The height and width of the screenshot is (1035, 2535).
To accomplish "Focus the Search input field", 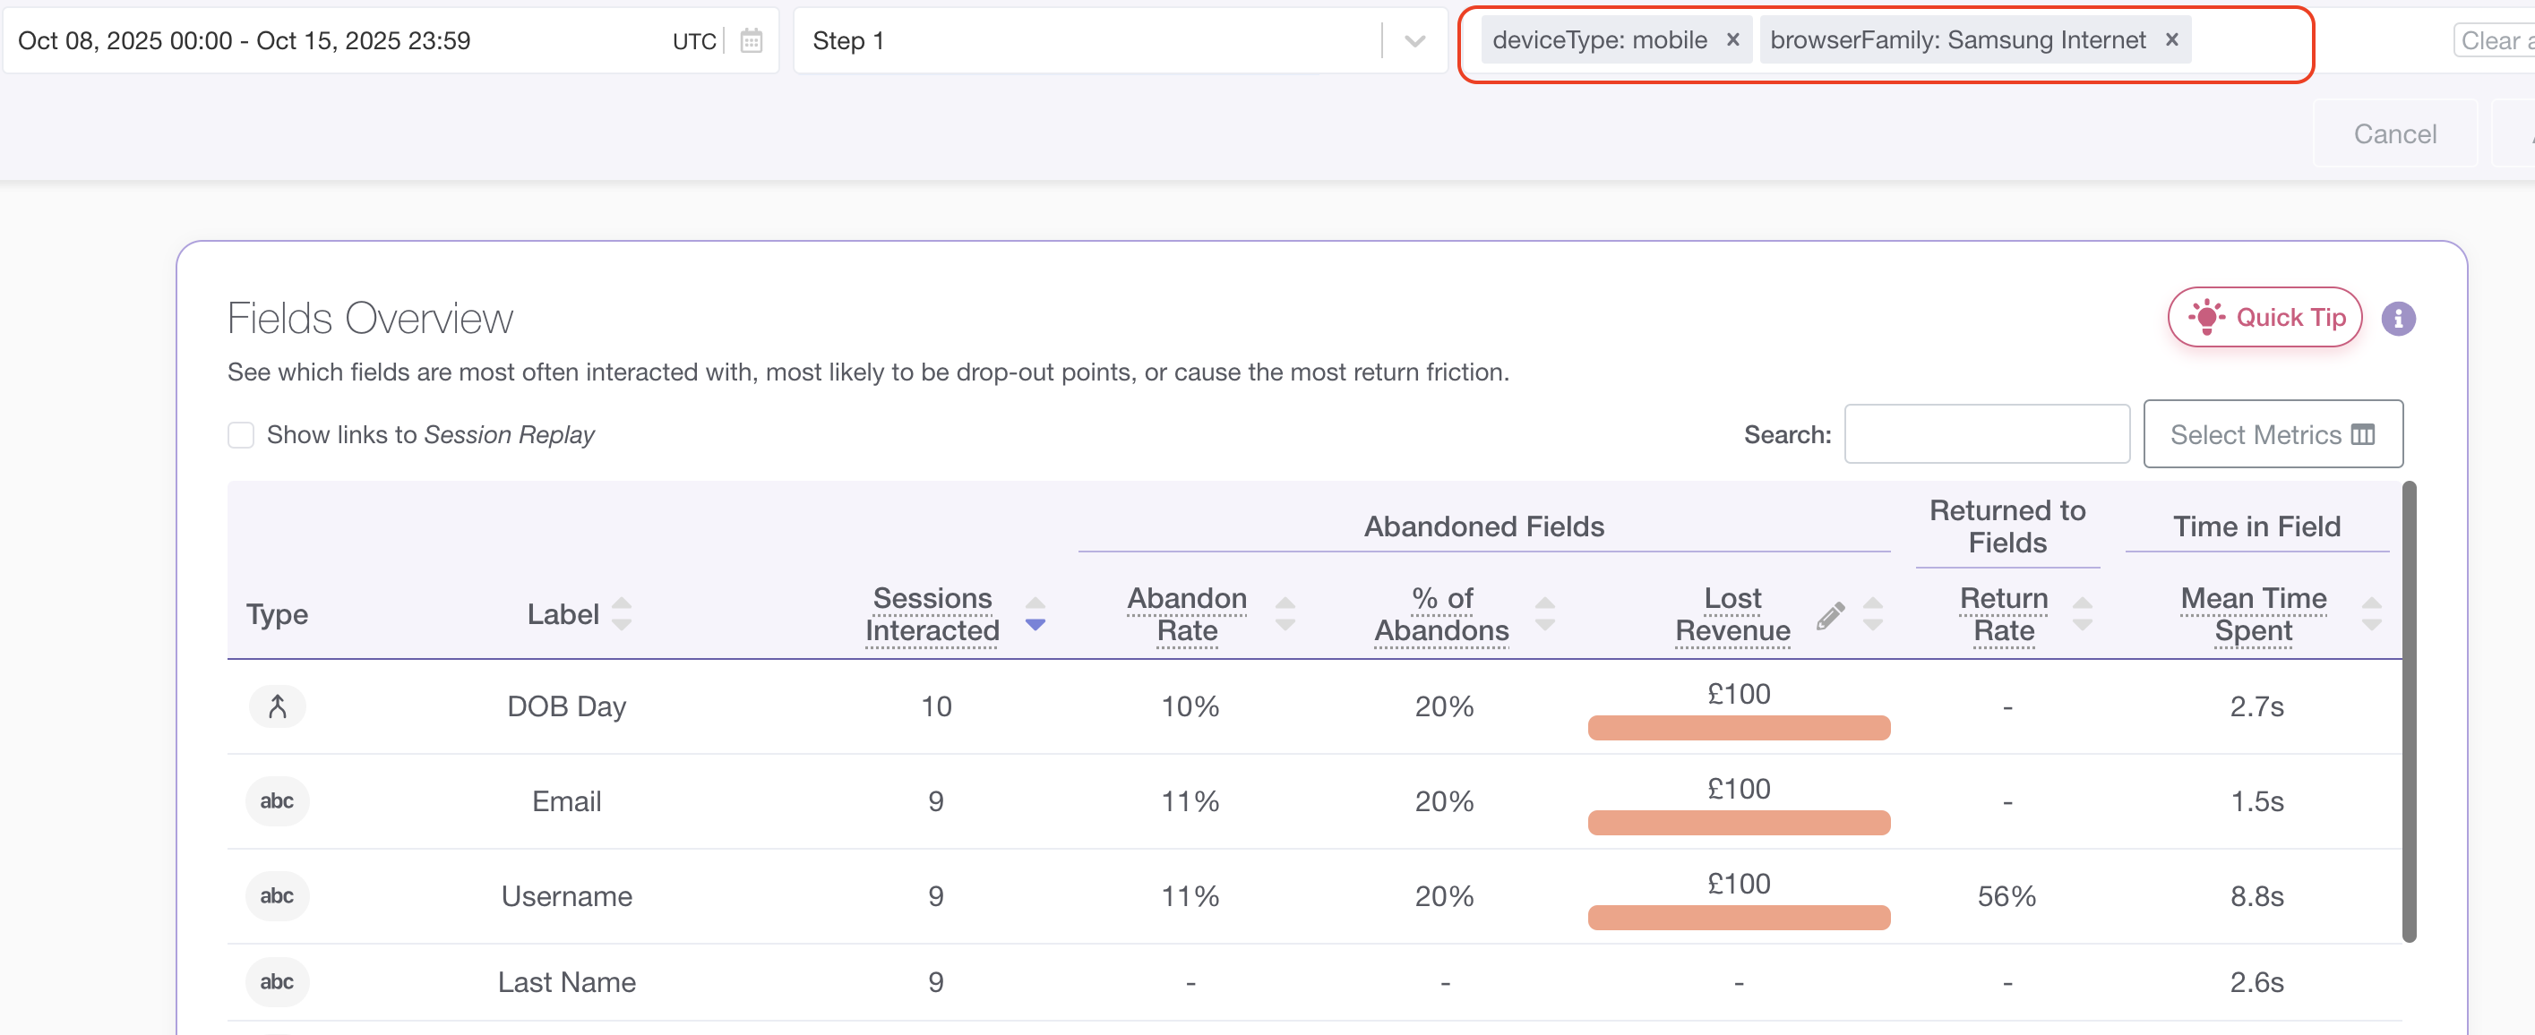I will click(x=1986, y=434).
